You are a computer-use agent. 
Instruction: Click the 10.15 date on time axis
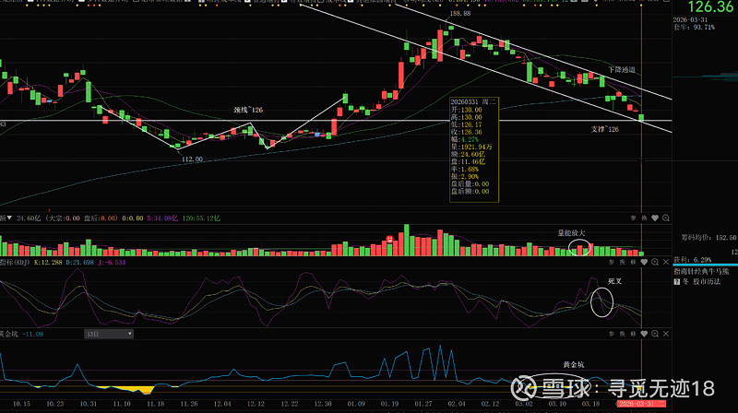pyautogui.click(x=21, y=404)
